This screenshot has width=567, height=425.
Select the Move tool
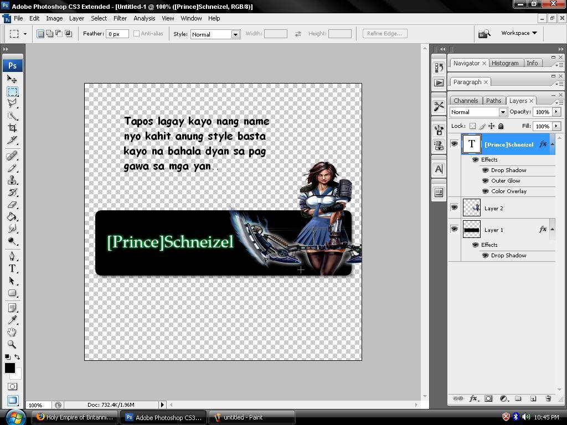pos(12,79)
